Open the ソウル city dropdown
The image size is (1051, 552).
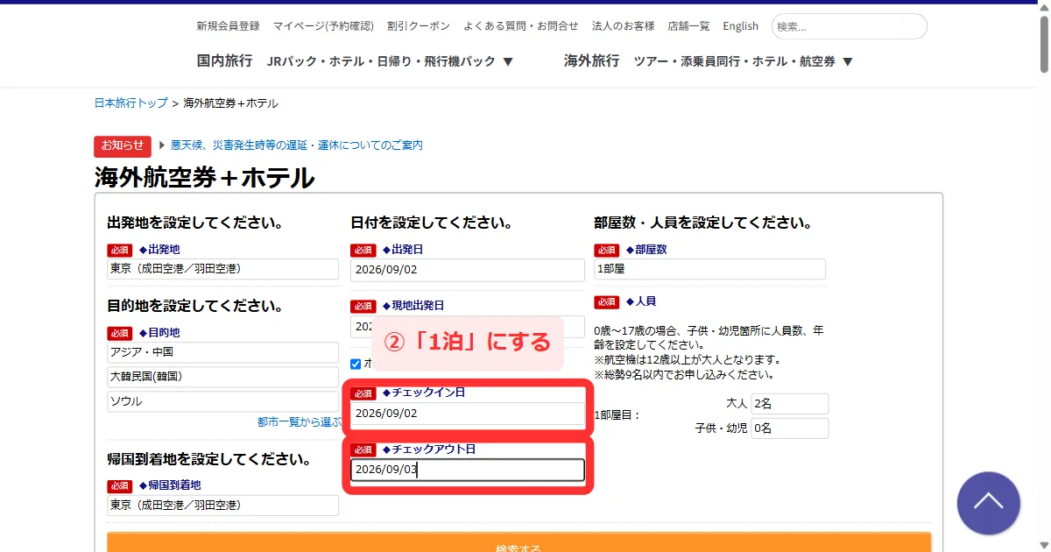pyautogui.click(x=222, y=401)
